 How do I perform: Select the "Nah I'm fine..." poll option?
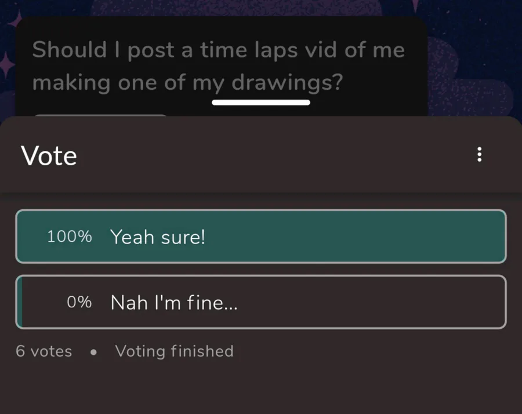tap(261, 302)
